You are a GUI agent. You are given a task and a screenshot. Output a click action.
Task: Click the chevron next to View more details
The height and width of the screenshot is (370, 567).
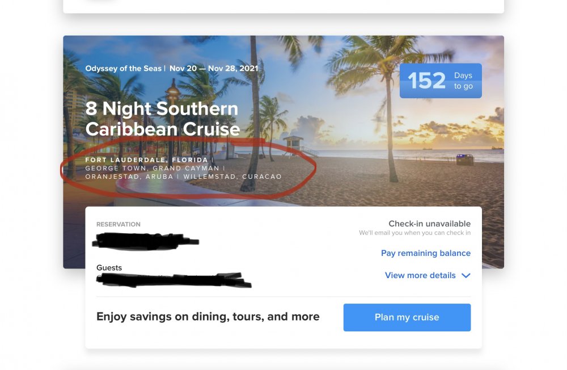pos(466,275)
